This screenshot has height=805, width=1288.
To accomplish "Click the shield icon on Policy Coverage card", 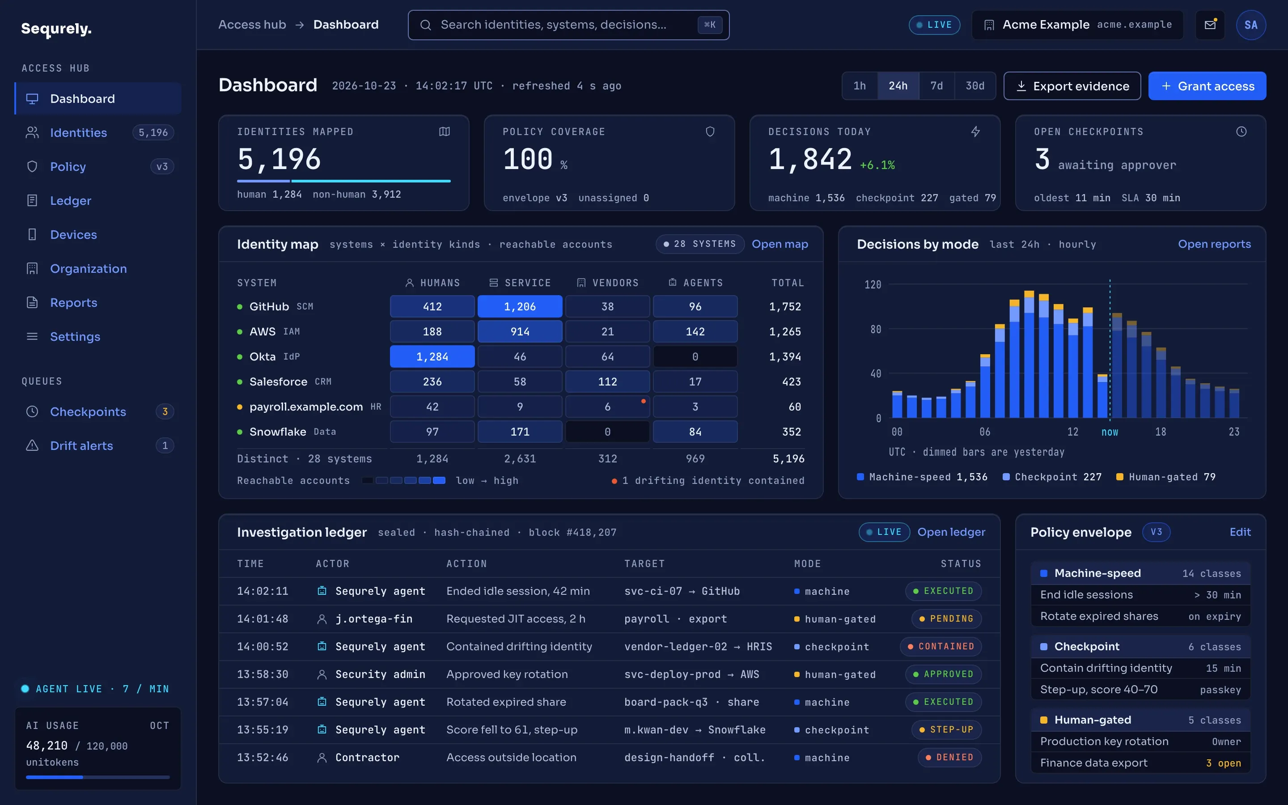I will point(710,131).
